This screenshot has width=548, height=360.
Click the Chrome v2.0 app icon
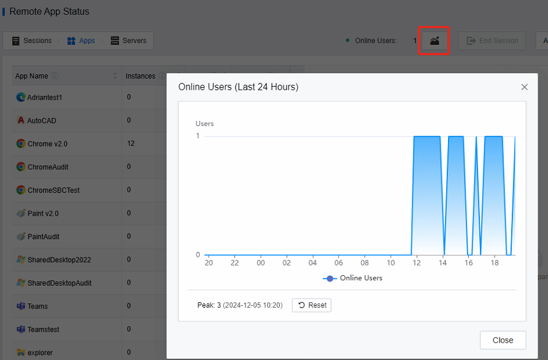tap(21, 144)
